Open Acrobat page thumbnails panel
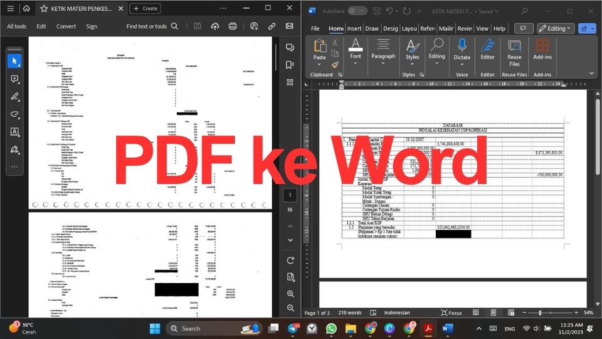The height and width of the screenshot is (339, 602). coord(290,82)
